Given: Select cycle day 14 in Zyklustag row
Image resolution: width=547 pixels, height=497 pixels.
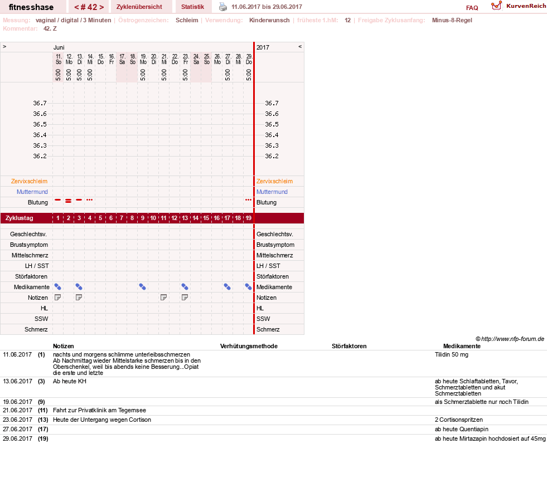Looking at the screenshot, I should click(x=195, y=218).
